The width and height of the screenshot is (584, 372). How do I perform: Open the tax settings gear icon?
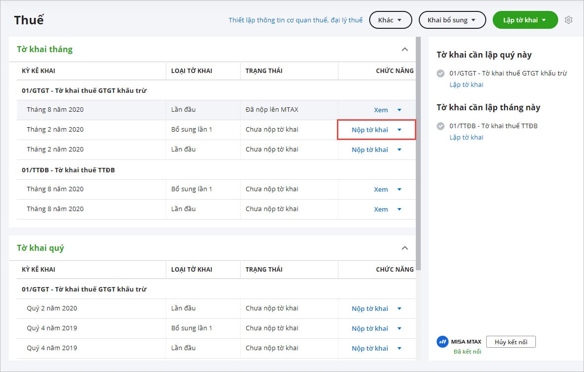[x=568, y=20]
